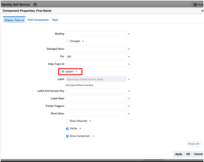Click the Label field with firstName binding
The image size is (204, 162).
(x=96, y=79)
